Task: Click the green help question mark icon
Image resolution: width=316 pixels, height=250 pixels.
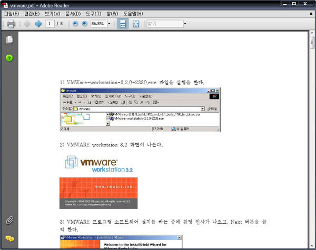Action: (x=9, y=58)
